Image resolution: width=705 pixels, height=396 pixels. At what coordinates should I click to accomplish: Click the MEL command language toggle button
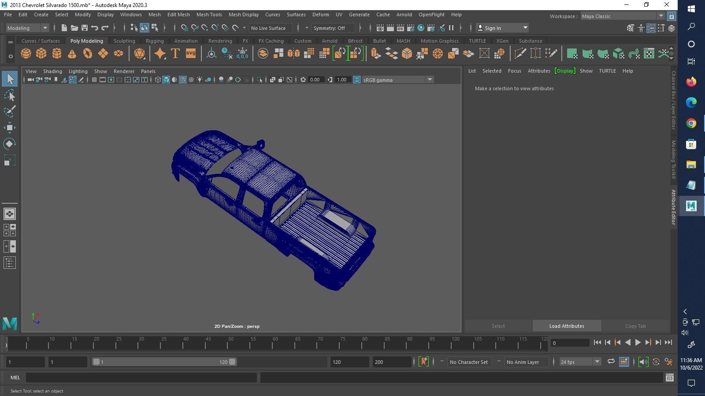pos(15,378)
